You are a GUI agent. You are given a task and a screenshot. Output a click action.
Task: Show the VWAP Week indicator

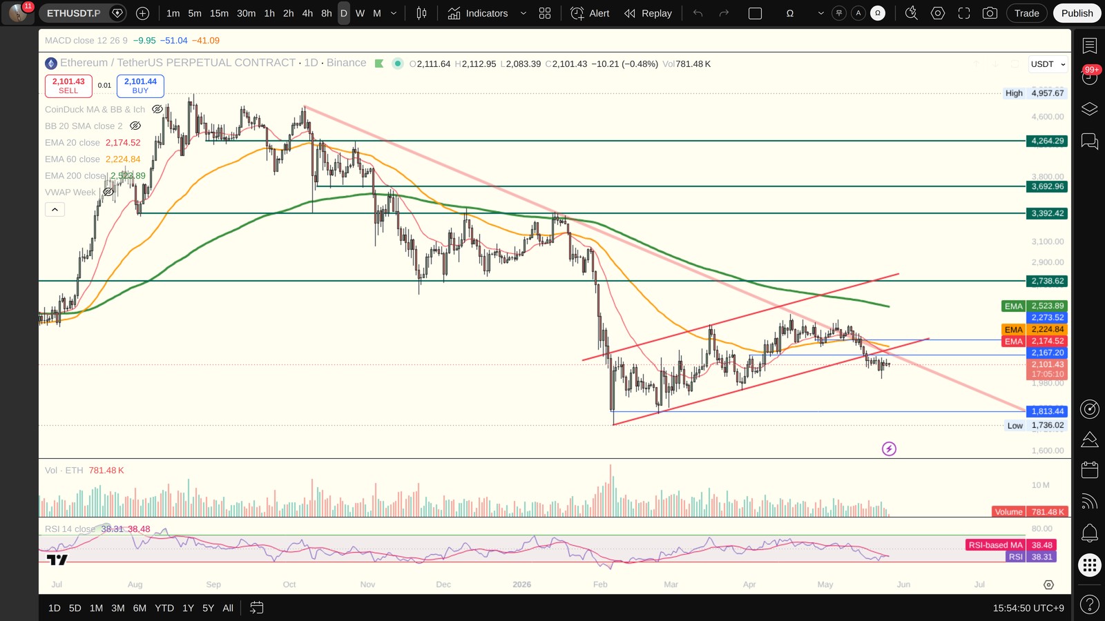coord(108,192)
